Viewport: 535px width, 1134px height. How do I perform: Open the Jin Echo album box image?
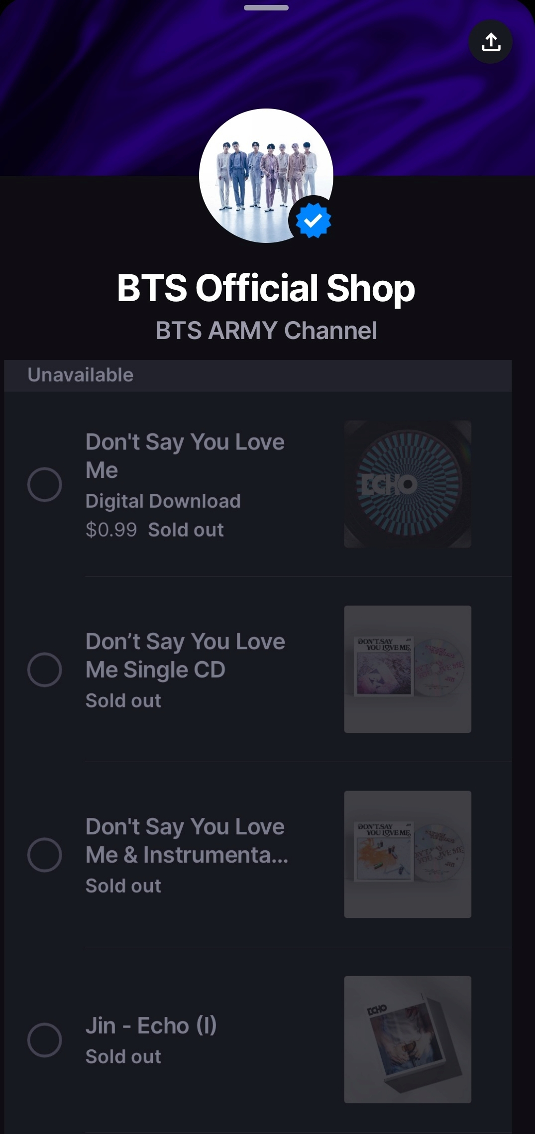[x=408, y=1039]
